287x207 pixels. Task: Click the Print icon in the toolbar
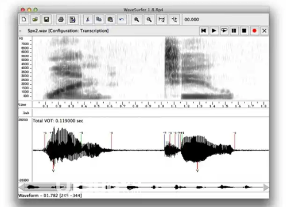[x=61, y=19]
